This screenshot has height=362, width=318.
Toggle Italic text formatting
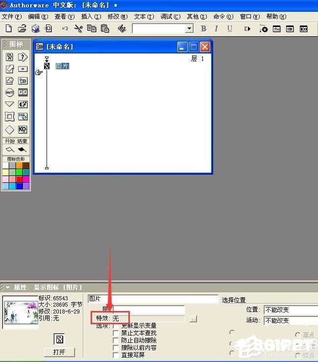click(216, 28)
